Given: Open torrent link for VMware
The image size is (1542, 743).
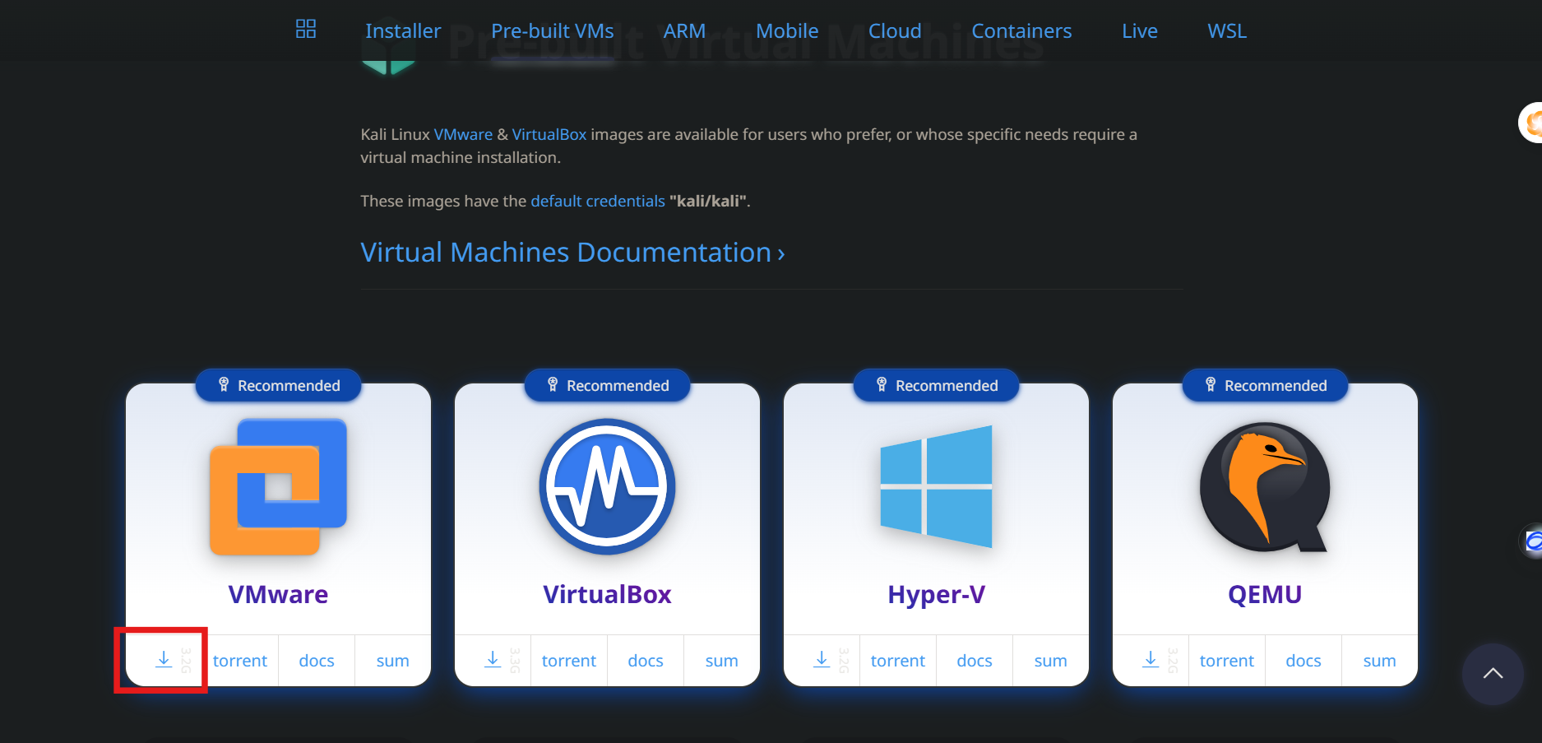Looking at the screenshot, I should pos(240,661).
